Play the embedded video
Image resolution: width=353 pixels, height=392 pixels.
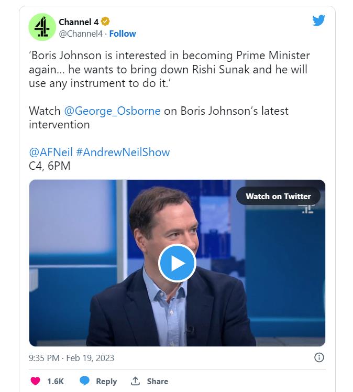177,263
